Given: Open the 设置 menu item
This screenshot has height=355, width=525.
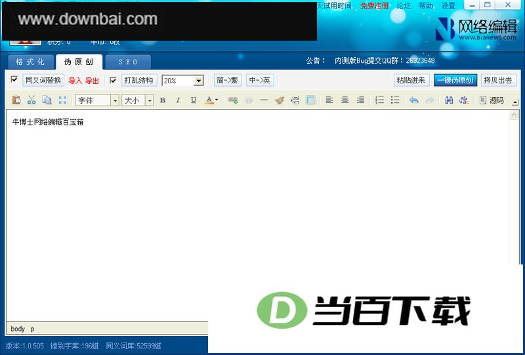Looking at the screenshot, I should pos(448,6).
